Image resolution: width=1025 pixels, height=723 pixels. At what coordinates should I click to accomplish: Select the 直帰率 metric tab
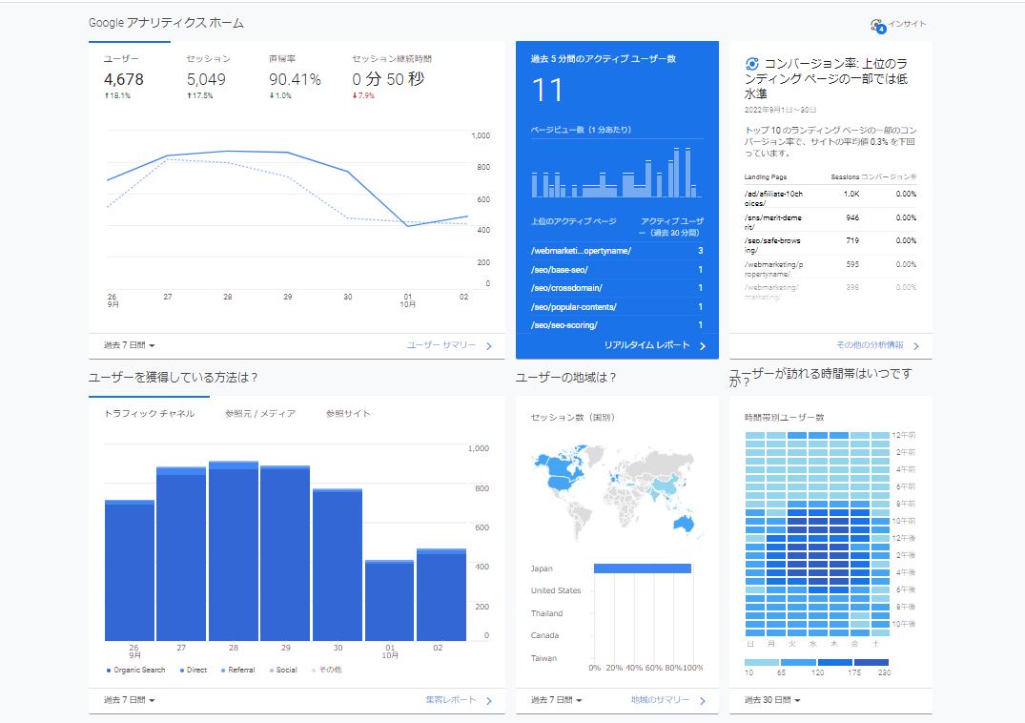(295, 77)
